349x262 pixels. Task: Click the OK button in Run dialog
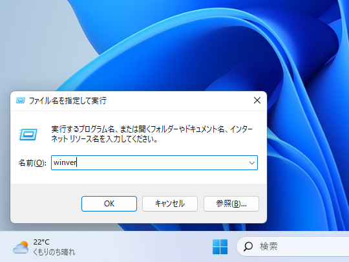tap(109, 204)
